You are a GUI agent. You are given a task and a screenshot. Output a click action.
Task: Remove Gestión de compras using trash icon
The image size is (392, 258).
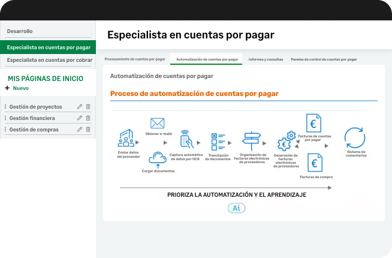pos(88,130)
